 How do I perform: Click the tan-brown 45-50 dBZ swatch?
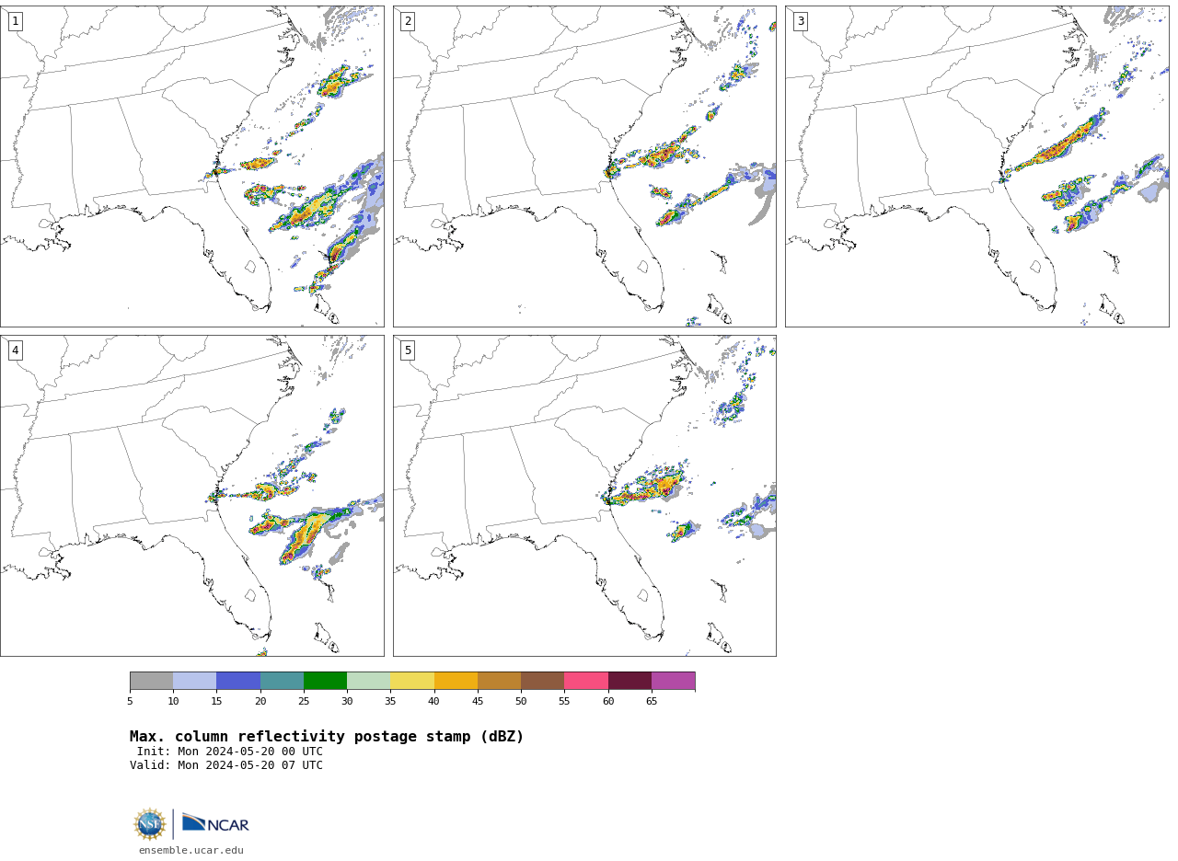499,681
